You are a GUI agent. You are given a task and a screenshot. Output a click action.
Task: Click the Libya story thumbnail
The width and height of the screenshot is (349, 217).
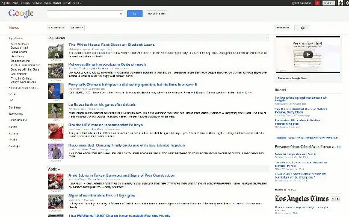55,201
